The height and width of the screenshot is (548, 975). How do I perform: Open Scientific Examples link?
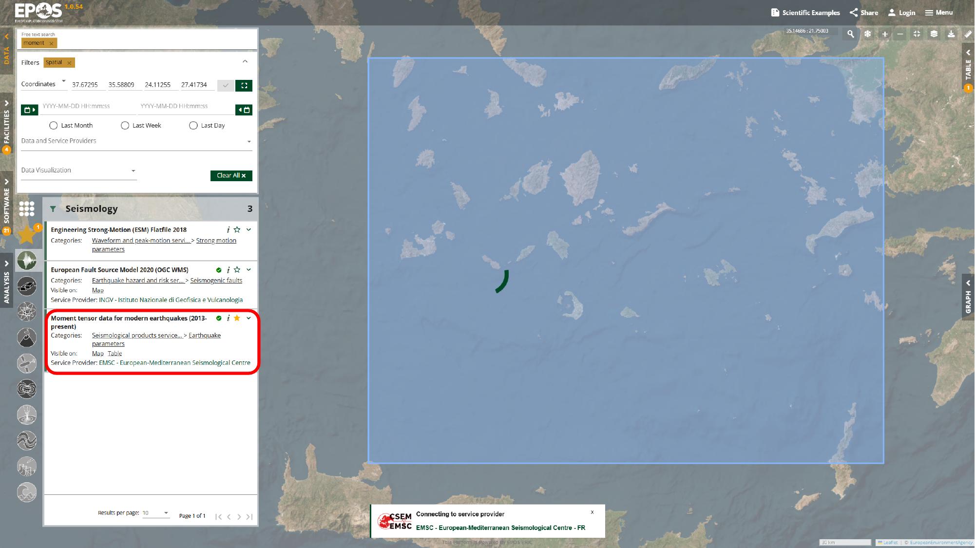pyautogui.click(x=805, y=13)
